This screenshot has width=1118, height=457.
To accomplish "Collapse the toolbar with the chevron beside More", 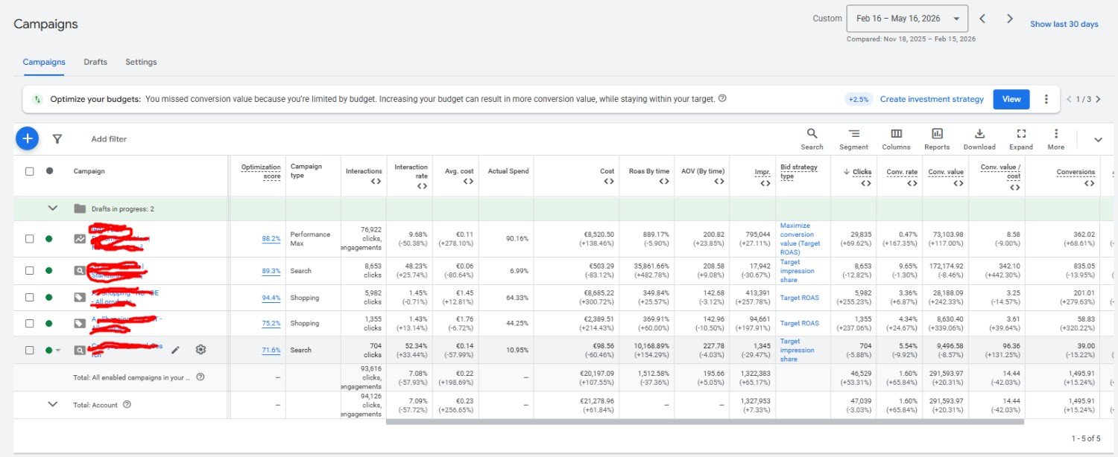I will point(1098,139).
